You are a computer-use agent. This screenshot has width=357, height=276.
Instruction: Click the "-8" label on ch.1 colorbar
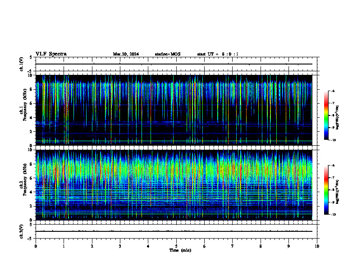tap(333, 115)
